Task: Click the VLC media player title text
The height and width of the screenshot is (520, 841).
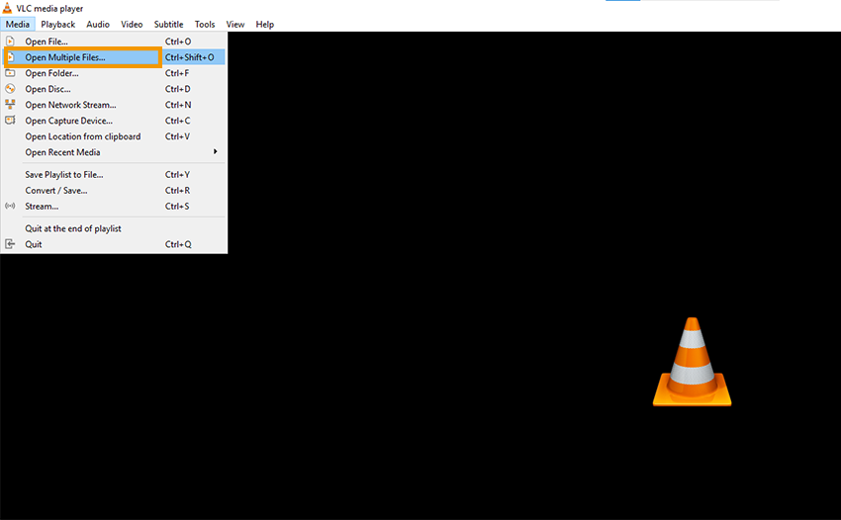Action: pos(49,9)
